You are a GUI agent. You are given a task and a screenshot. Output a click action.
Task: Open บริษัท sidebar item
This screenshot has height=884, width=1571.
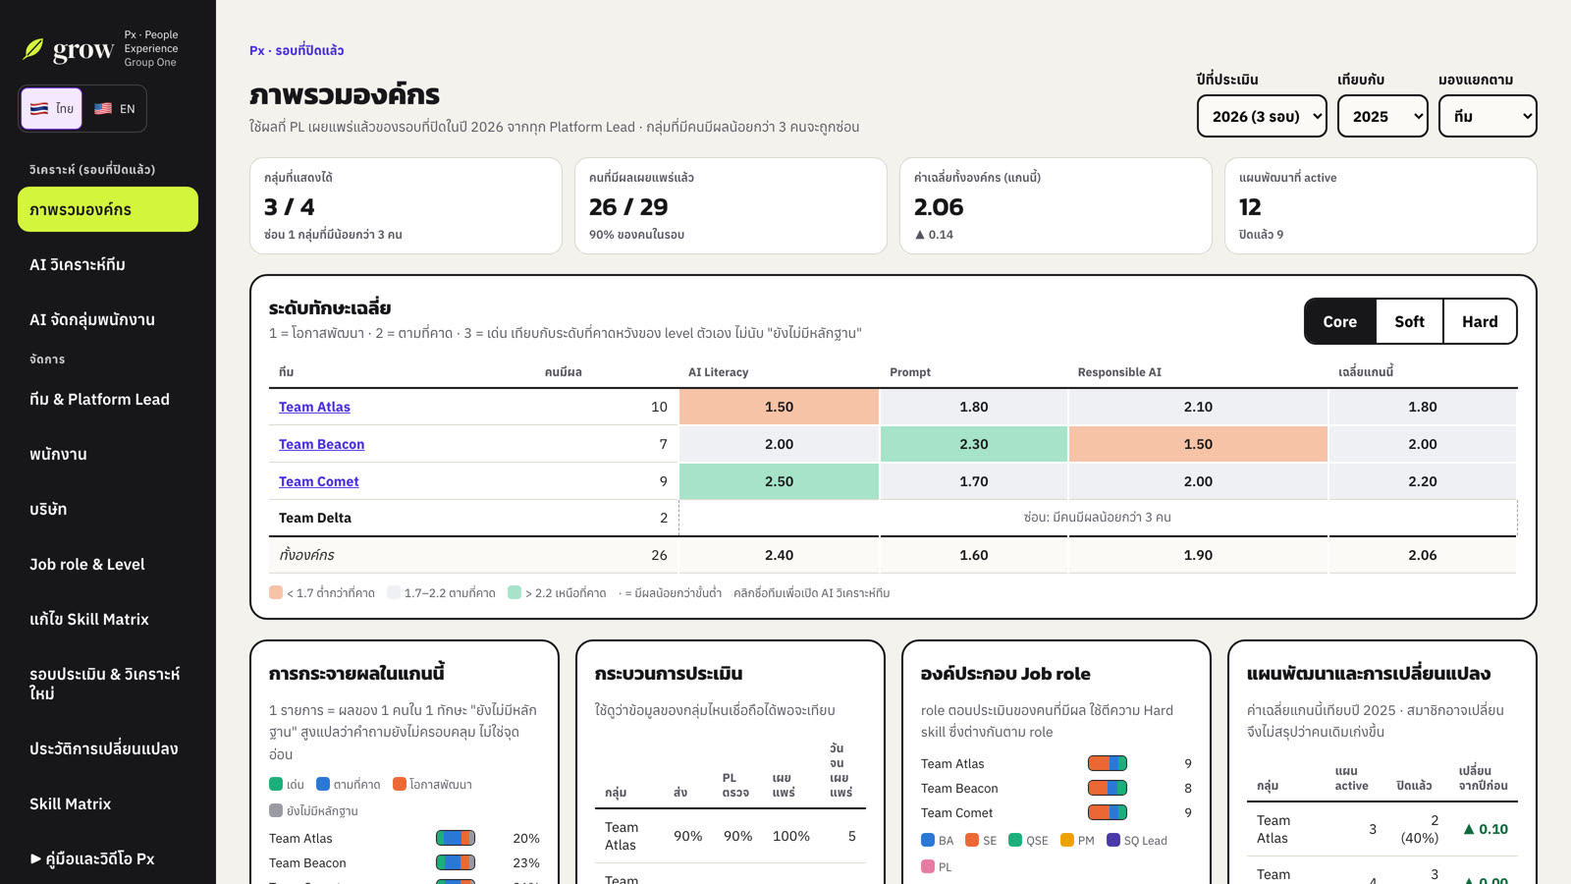tap(108, 509)
